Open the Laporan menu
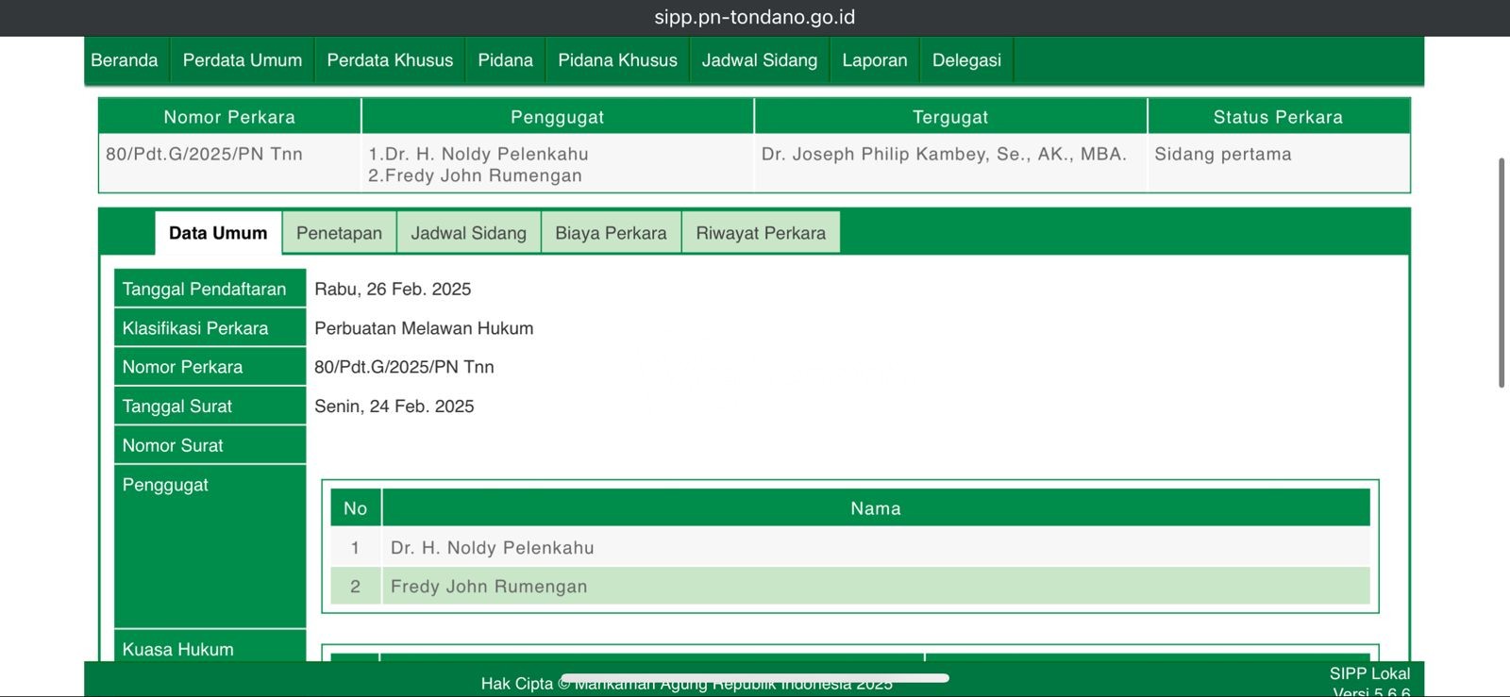Image resolution: width=1510 pixels, height=697 pixels. (x=874, y=60)
